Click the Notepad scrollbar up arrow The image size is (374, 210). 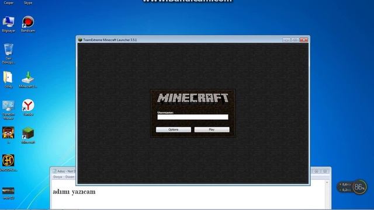(327, 183)
